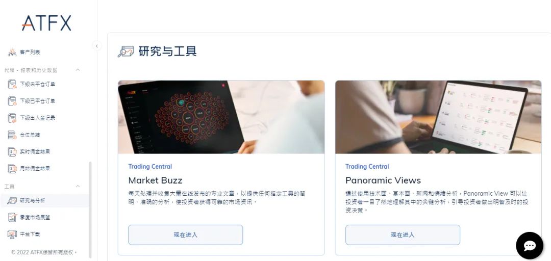The height and width of the screenshot is (261, 551).
Task: Open the 下级出入金记录 icon
Action: click(x=12, y=118)
